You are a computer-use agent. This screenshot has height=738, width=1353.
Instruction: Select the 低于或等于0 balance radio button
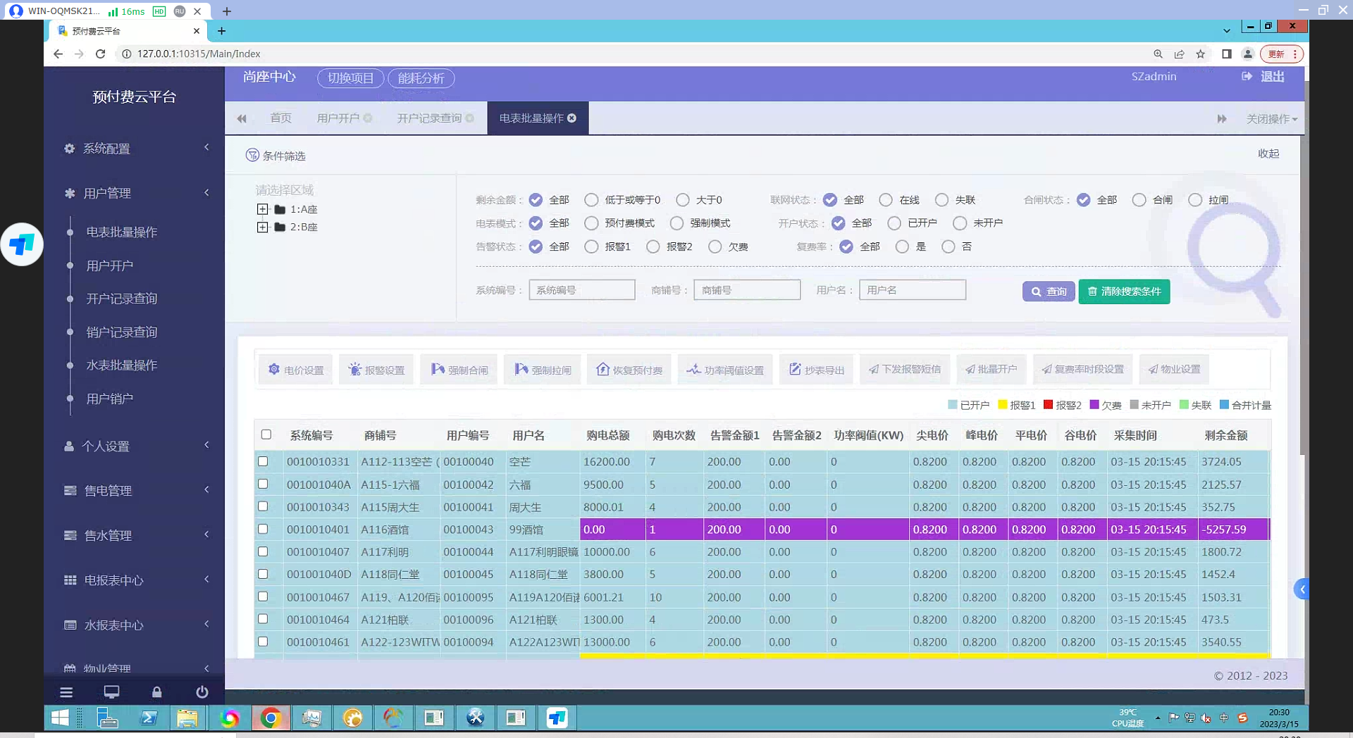point(591,200)
